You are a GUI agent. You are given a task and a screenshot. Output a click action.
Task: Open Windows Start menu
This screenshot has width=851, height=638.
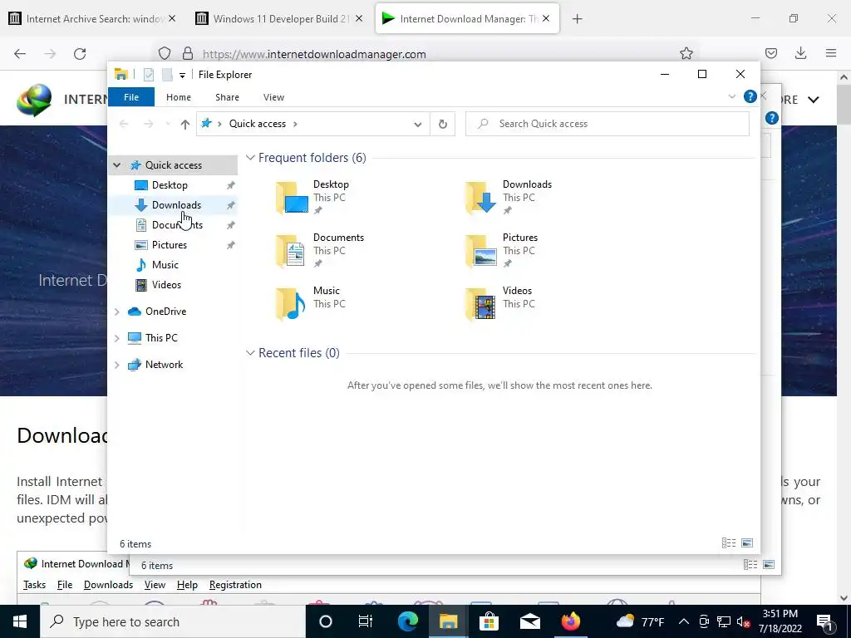coord(20,621)
